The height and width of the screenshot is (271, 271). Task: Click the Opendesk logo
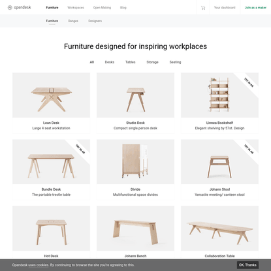[20, 8]
